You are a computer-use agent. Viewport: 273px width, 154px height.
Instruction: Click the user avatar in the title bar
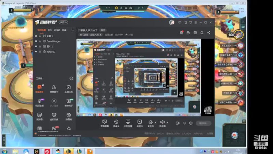(172, 22)
